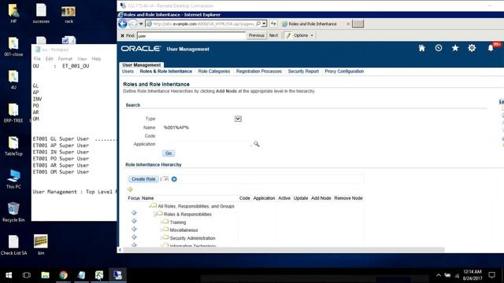The height and width of the screenshot is (283, 504).
Task: Click the hierarchy gear icon beside Create Role
Action: (174, 179)
